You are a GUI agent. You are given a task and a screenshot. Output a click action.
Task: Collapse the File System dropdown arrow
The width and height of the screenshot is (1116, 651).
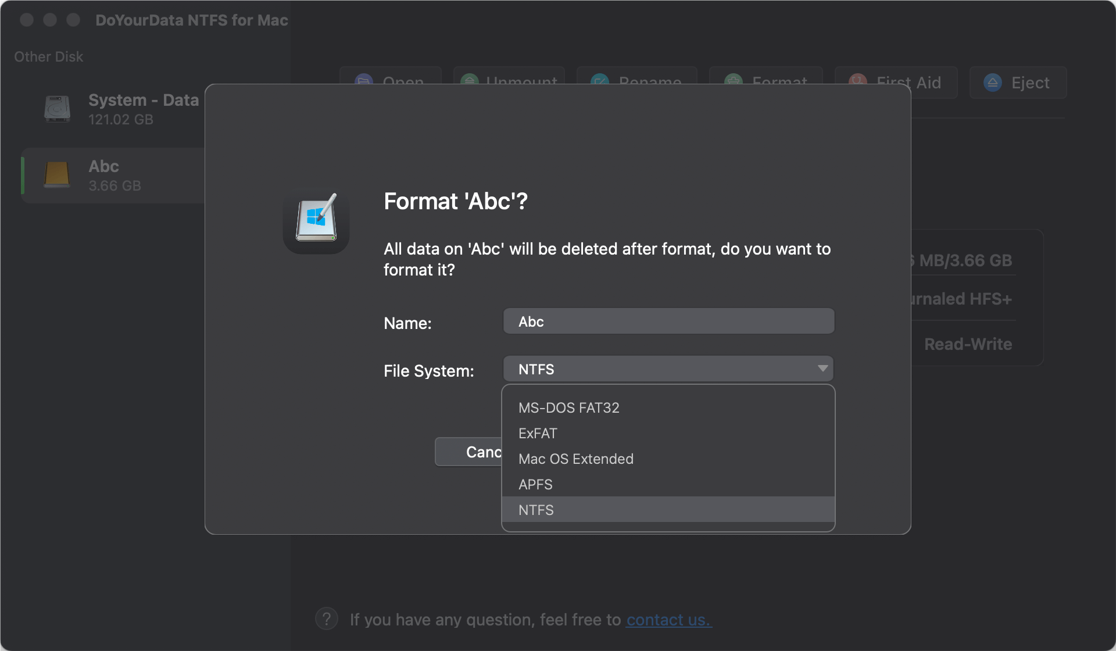point(822,369)
